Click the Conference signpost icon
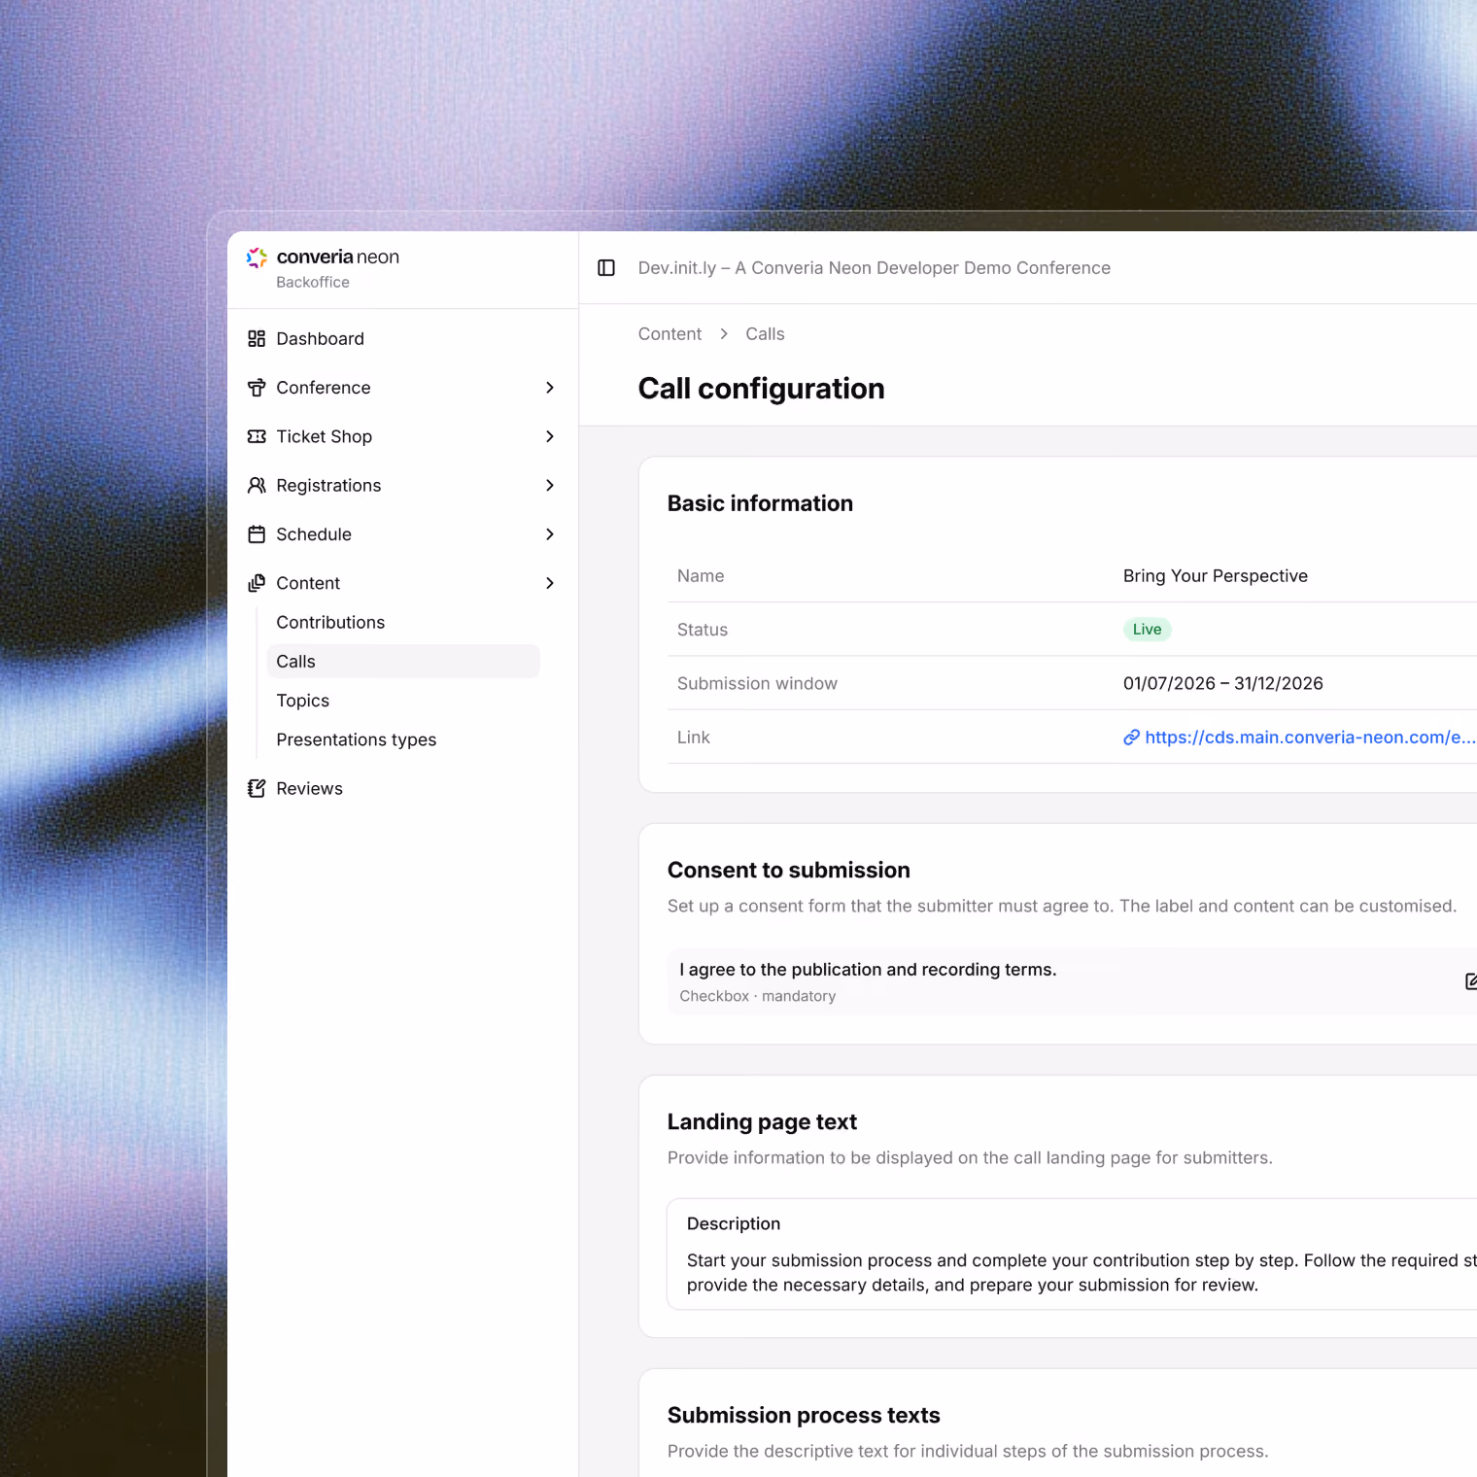The height and width of the screenshot is (1477, 1477). [257, 388]
